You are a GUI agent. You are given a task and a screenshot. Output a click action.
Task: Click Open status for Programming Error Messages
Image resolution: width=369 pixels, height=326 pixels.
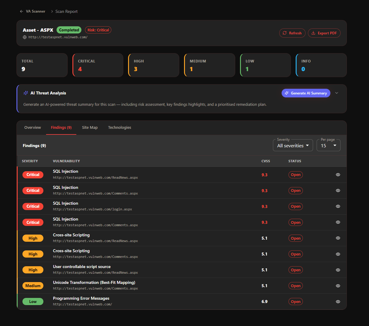[296, 301]
